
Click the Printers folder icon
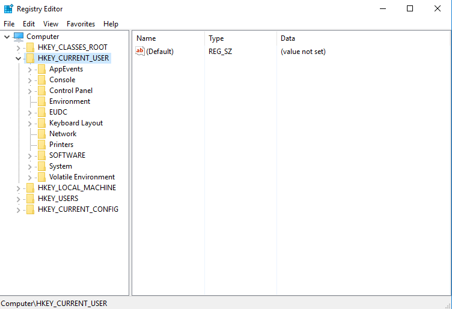(42, 145)
